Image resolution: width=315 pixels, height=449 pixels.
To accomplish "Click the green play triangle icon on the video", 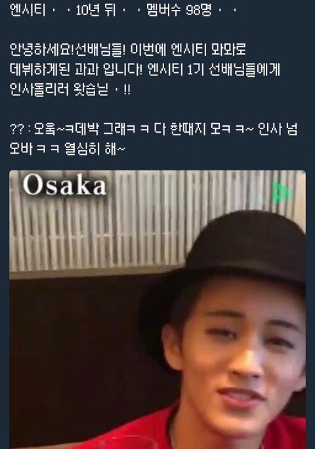I will coord(282,193).
